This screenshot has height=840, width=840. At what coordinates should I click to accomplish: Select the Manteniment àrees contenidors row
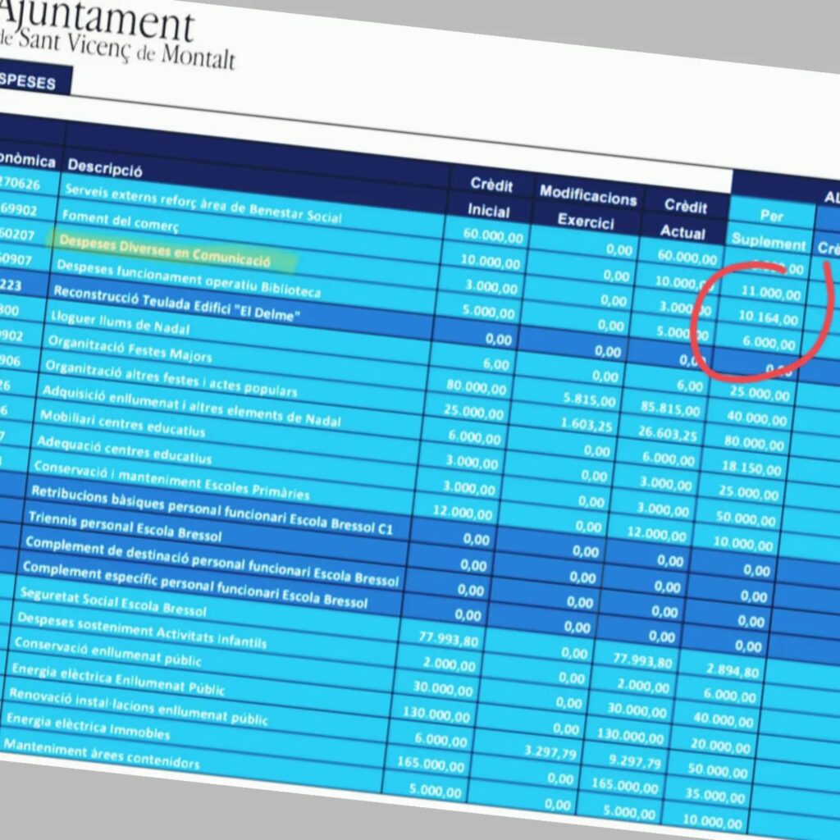click(101, 755)
